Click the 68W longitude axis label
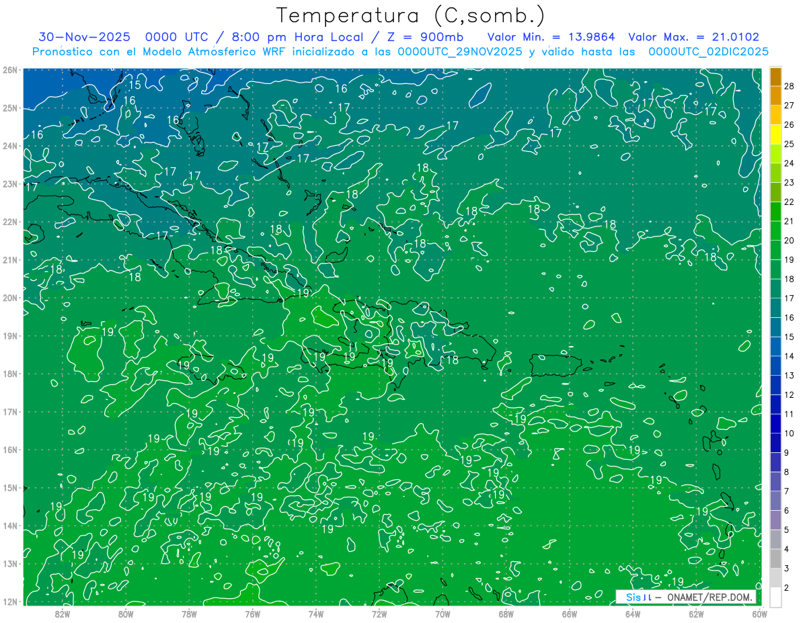 click(x=506, y=614)
